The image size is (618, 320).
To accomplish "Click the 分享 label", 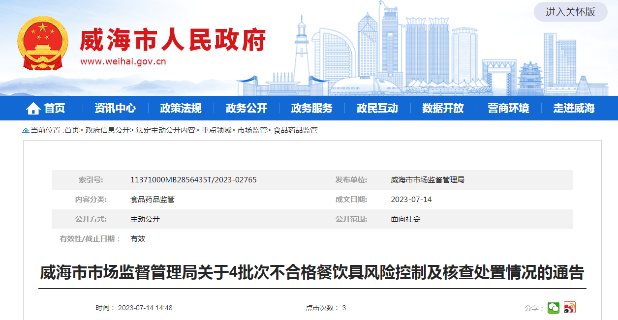I will (534, 308).
